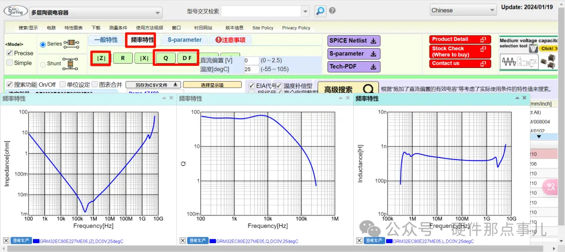Viewport: 565px width, 252px height.
Task: Click the SimSurfing logo
Action: (x=14, y=12)
